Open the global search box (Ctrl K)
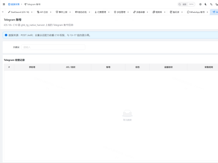Image resolution: width=218 pixels, height=163 pixels. (x=186, y=4)
